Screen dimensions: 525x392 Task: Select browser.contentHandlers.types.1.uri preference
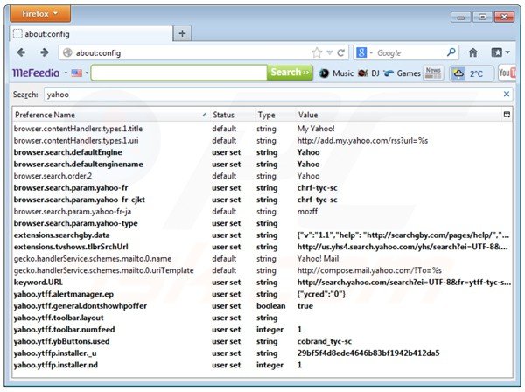pos(262,140)
